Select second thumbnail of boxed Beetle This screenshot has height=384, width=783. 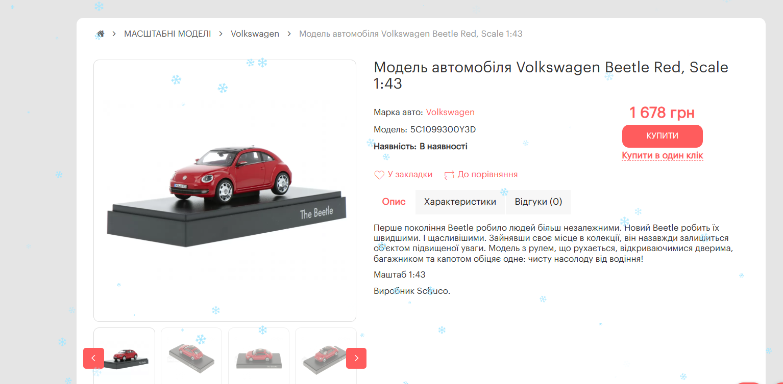point(191,355)
